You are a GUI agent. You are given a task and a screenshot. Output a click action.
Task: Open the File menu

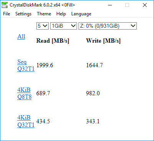7,14
